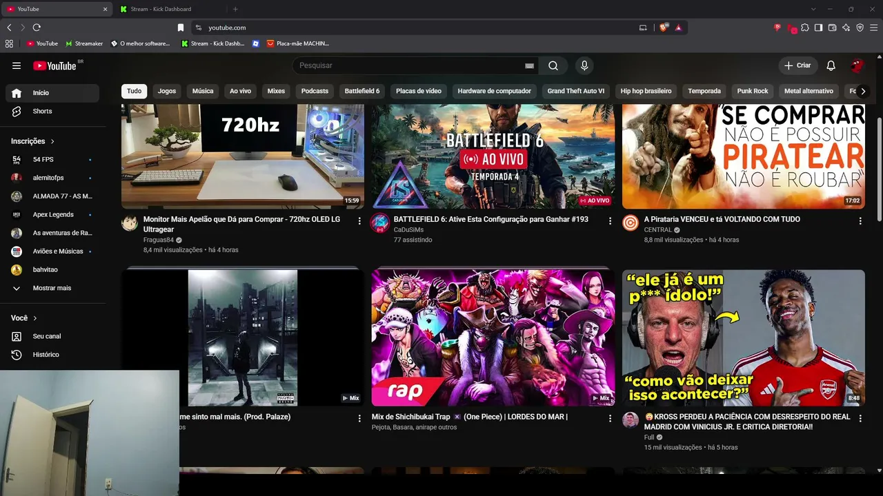
Task: View site information icon beside youtube.com
Action: [199, 28]
